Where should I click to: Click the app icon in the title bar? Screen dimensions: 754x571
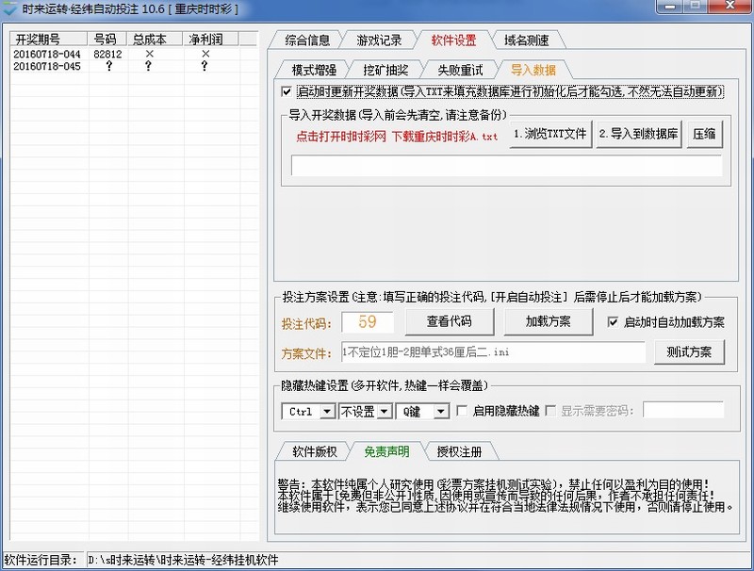point(10,8)
